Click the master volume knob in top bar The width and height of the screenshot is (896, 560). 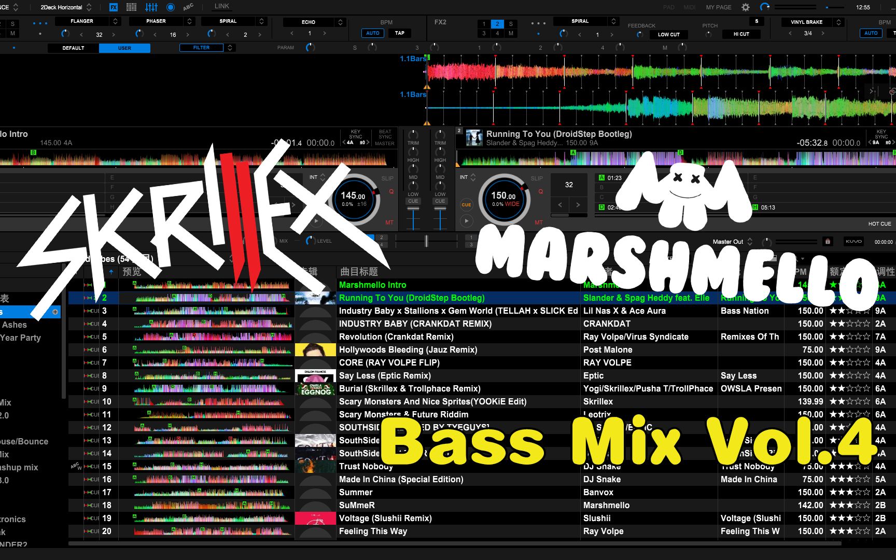pos(765,7)
